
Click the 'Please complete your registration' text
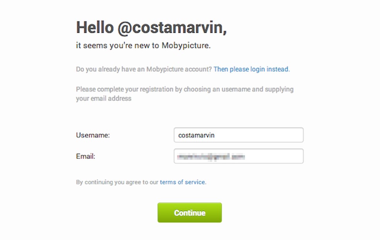124,90
